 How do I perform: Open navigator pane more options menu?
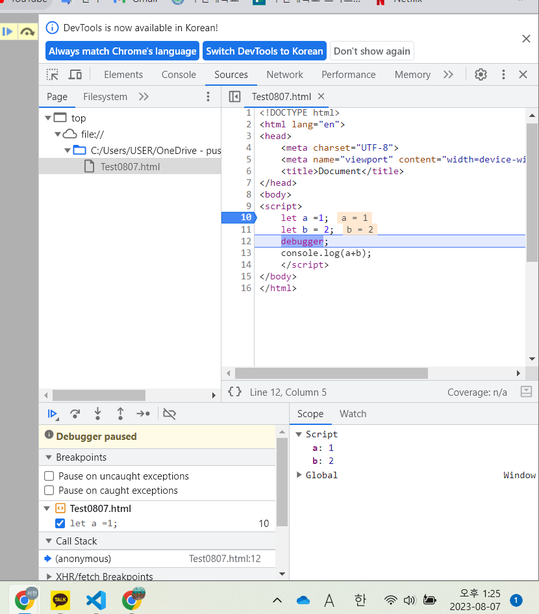tap(208, 96)
